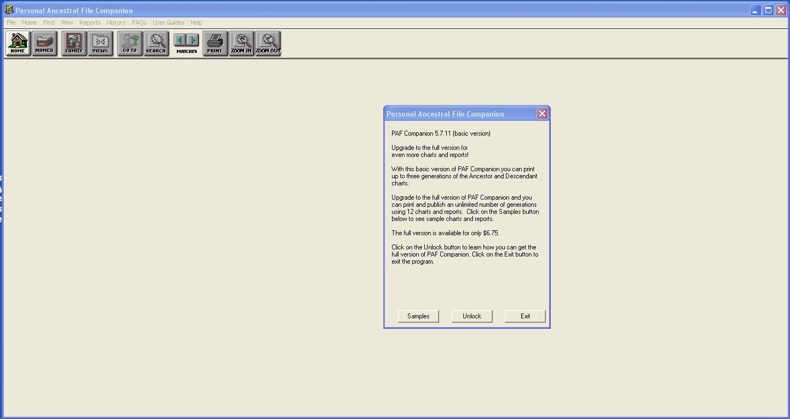The width and height of the screenshot is (790, 419).
Task: Open the FAQs menu
Action: [139, 22]
